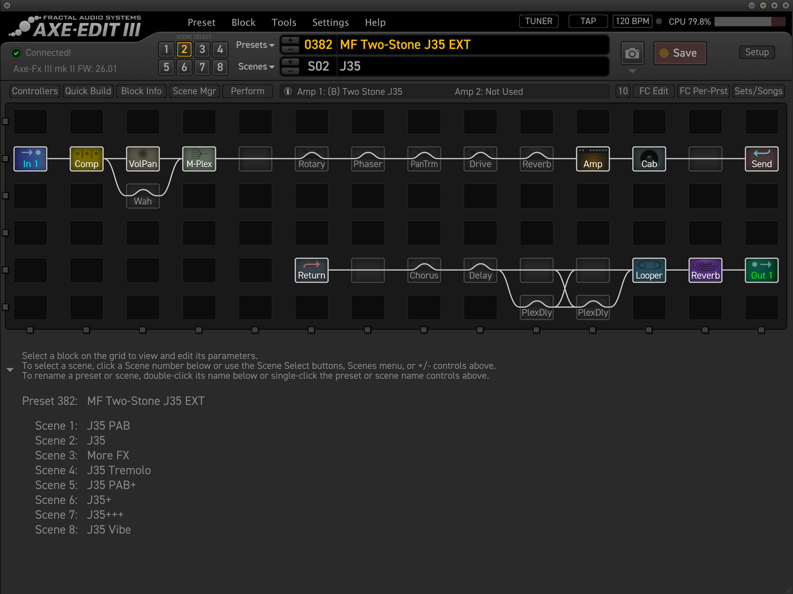Click the camera snapshot icon
793x594 pixels.
[x=632, y=53]
